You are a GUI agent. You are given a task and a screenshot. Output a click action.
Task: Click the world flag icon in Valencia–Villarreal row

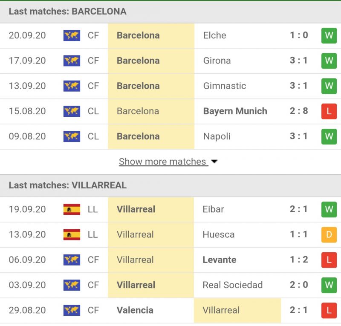point(72,310)
